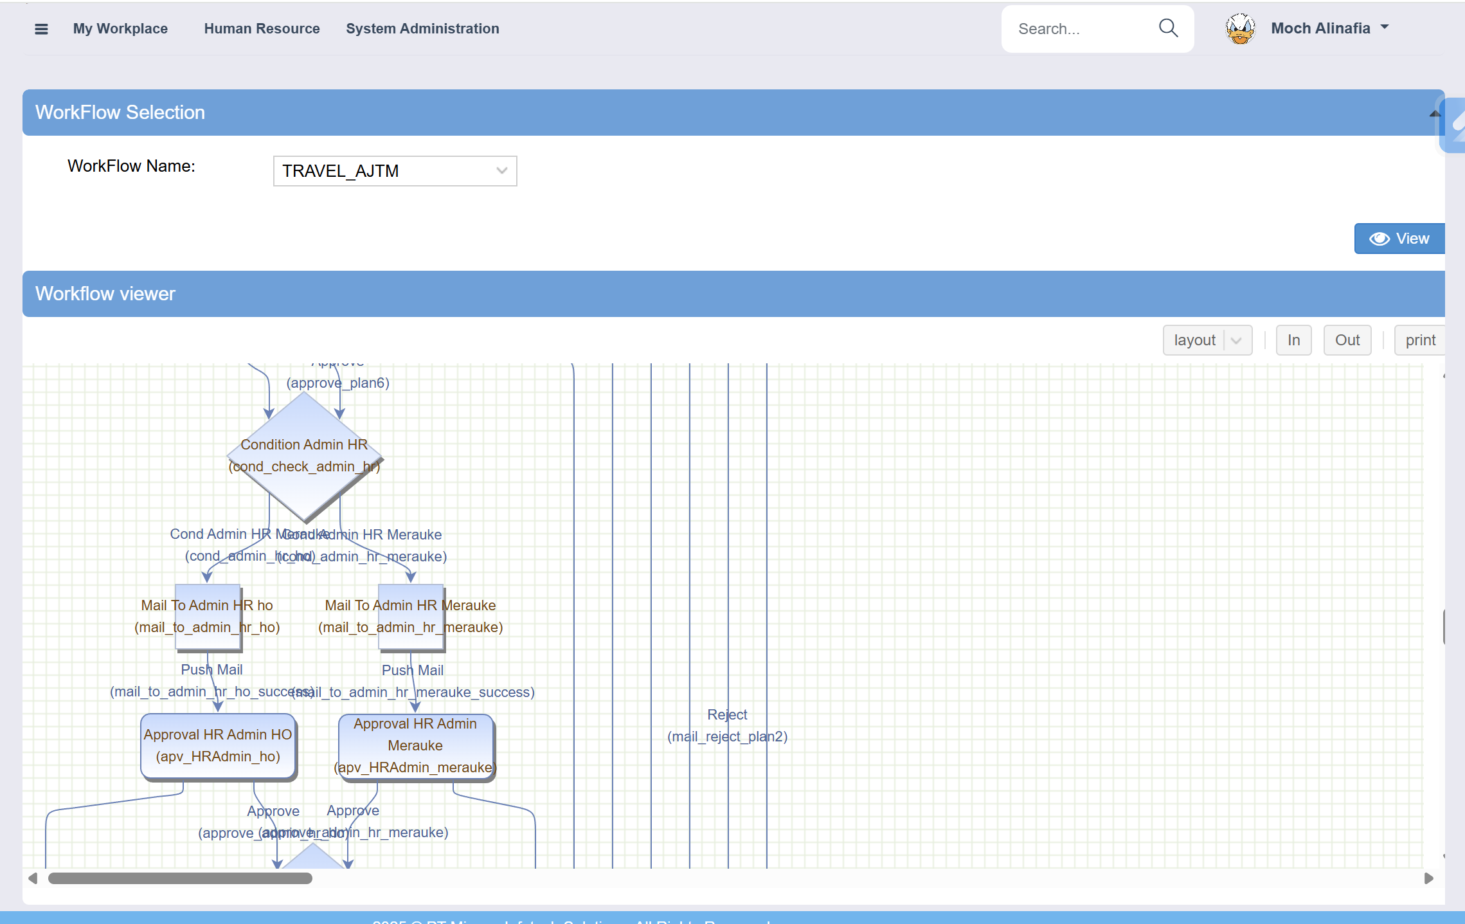Image resolution: width=1465 pixels, height=924 pixels.
Task: Open the layout dropdown arrow
Action: tap(1236, 340)
